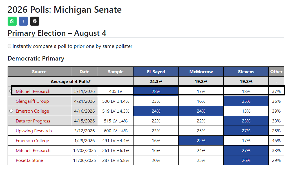This screenshot has width=287, height=172.
Task: Open Rosetta Stone poll link
Action: click(x=29, y=160)
